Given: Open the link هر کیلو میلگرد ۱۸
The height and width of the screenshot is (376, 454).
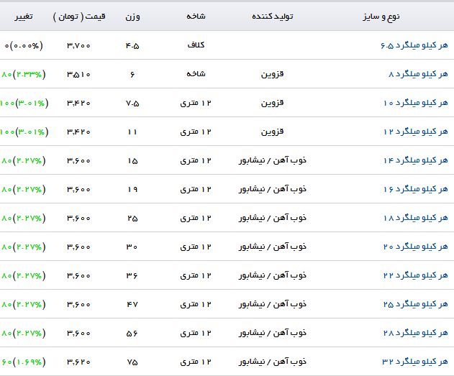Looking at the screenshot, I should tap(415, 218).
